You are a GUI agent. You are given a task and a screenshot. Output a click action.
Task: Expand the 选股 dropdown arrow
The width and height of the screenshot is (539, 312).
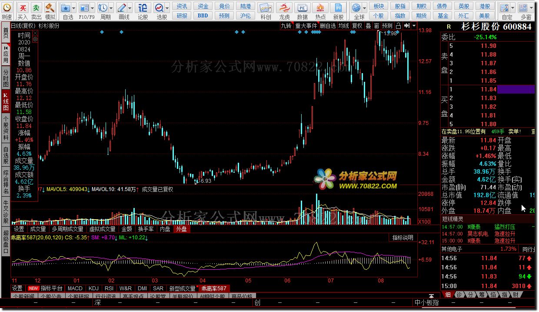point(167,8)
